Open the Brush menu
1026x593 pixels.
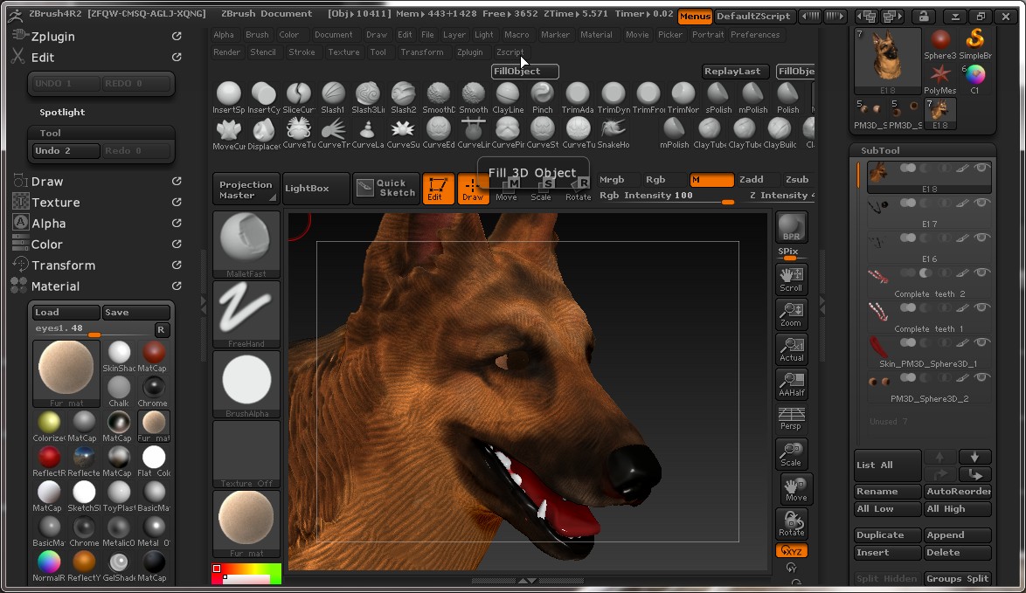tap(257, 35)
